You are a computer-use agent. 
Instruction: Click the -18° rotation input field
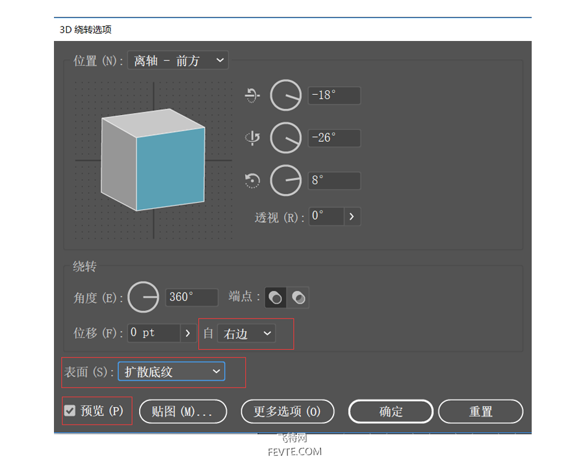tap(334, 95)
